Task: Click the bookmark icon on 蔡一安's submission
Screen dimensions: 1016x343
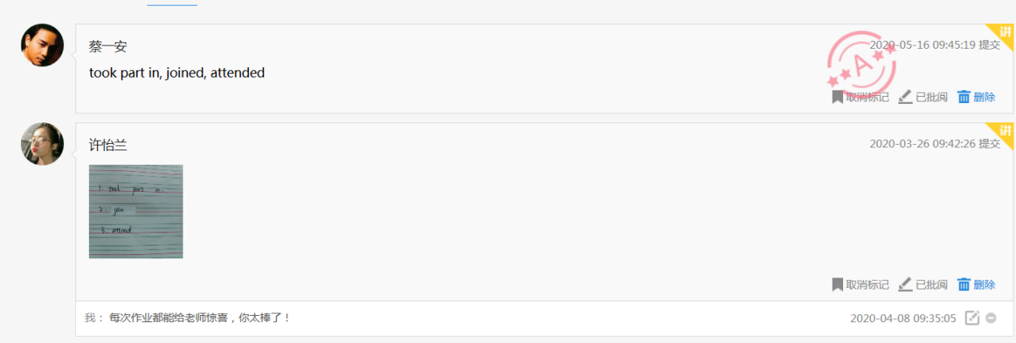Action: pyautogui.click(x=837, y=97)
